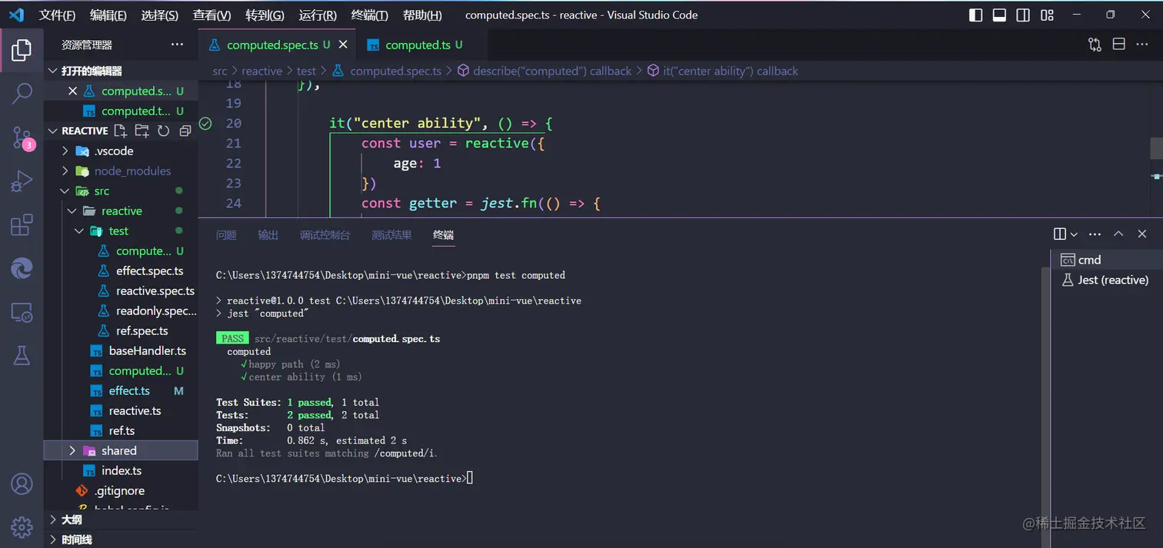Collapse the 打开的编辑器 section

(52, 71)
